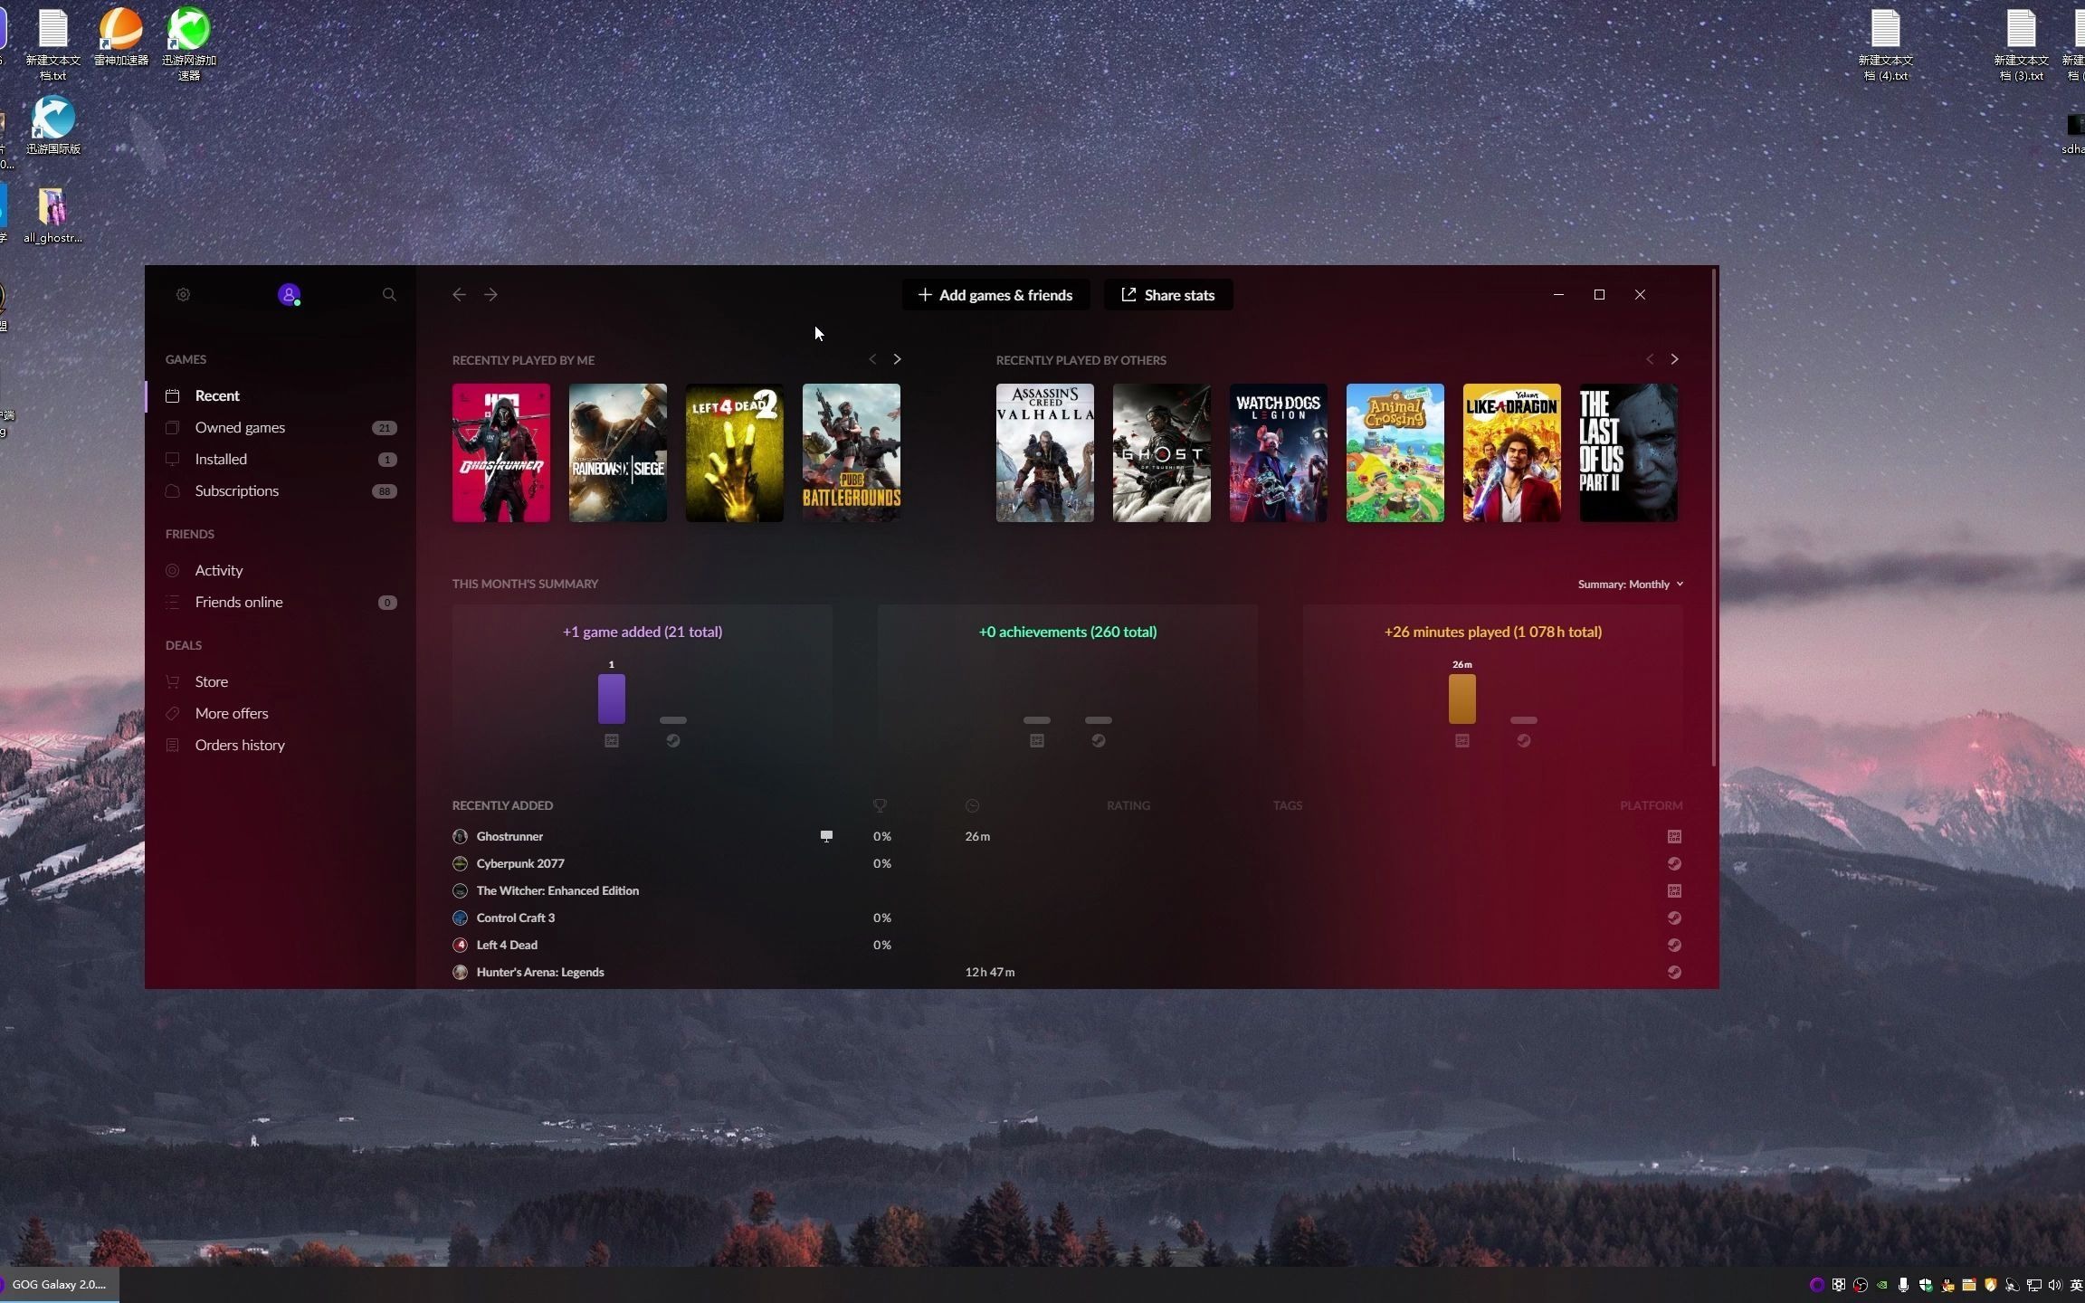This screenshot has width=2085, height=1303.
Task: Show previous recently played by me games
Action: pyautogui.click(x=872, y=359)
